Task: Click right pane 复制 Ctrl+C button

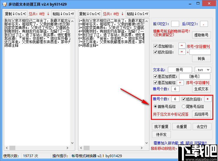Action: pyautogui.click(x=90, y=14)
